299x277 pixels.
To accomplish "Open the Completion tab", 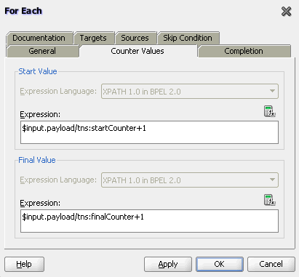I will pyautogui.click(x=244, y=51).
